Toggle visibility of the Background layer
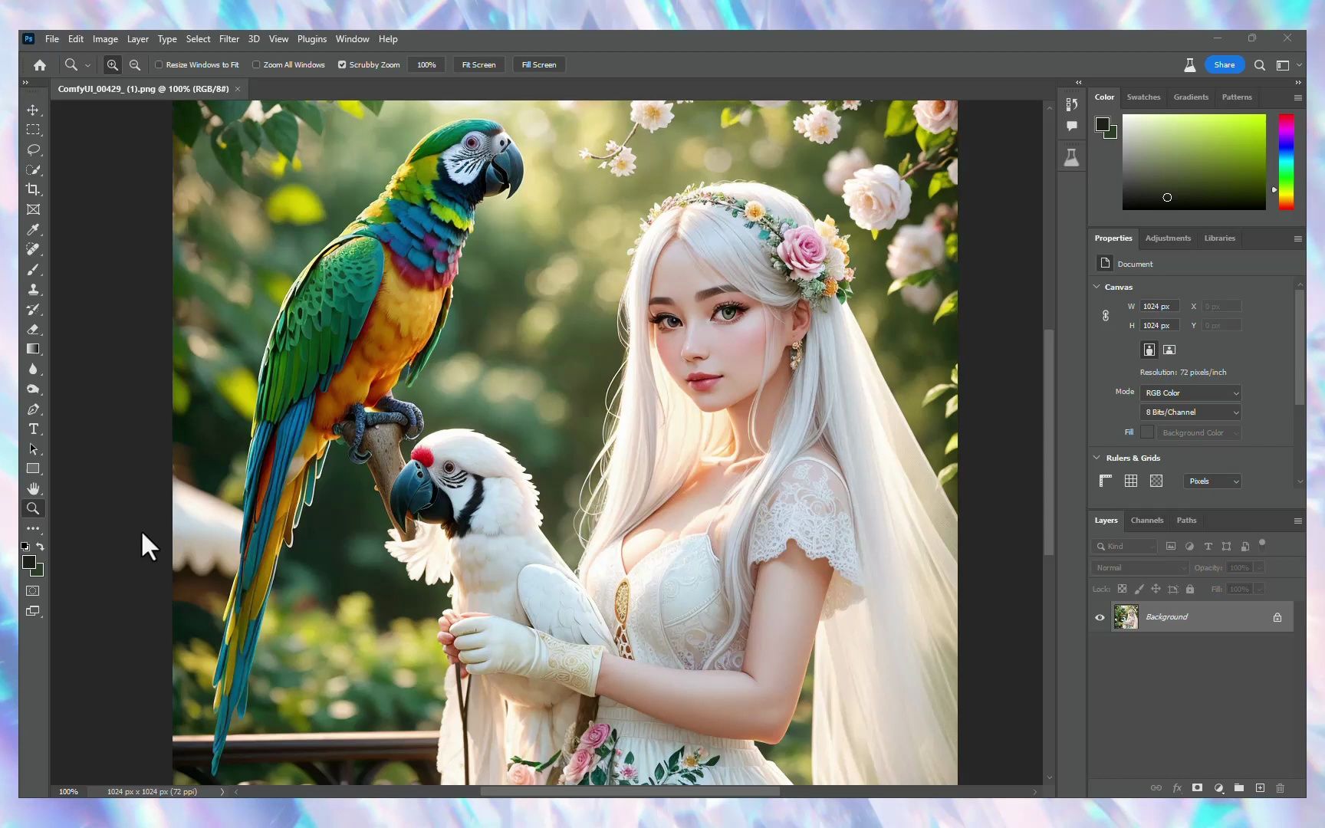The height and width of the screenshot is (828, 1325). [x=1100, y=616]
